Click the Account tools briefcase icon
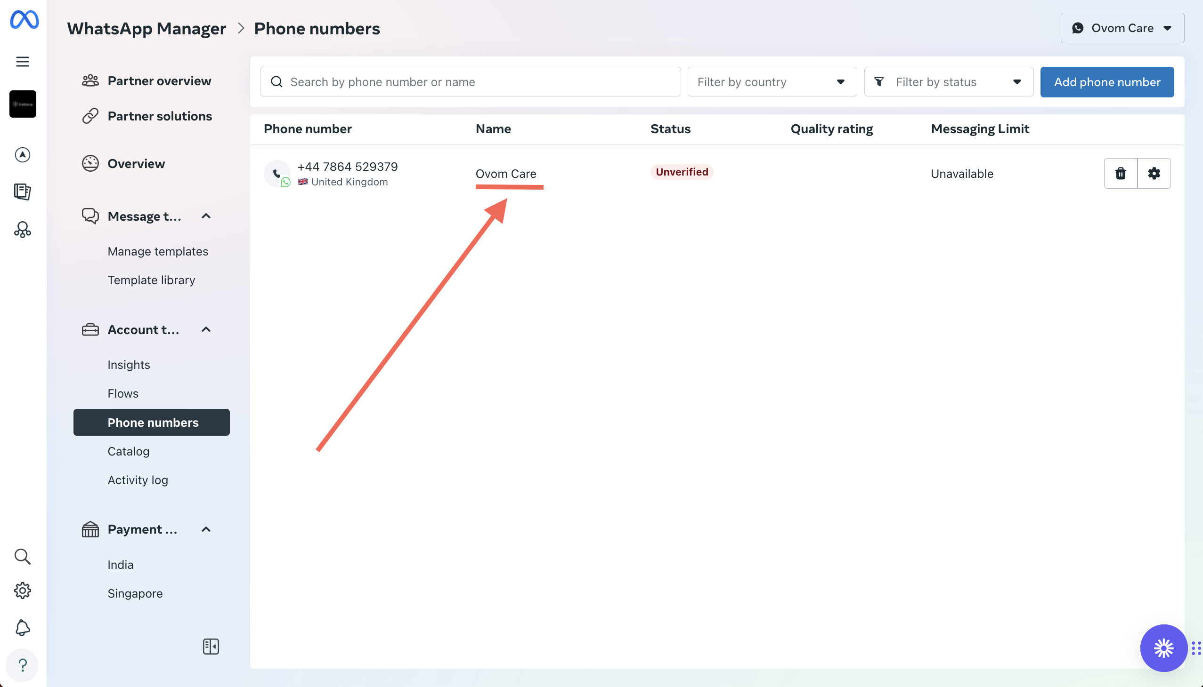The image size is (1203, 687). 90,330
